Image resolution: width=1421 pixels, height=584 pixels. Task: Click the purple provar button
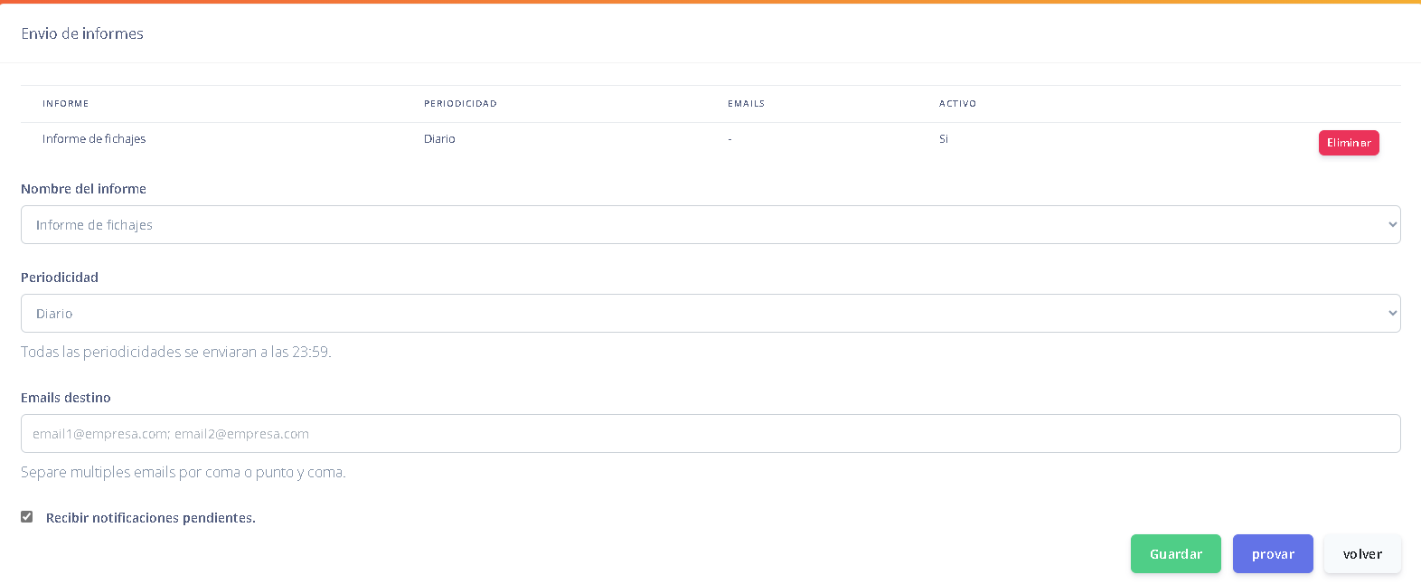[1272, 554]
